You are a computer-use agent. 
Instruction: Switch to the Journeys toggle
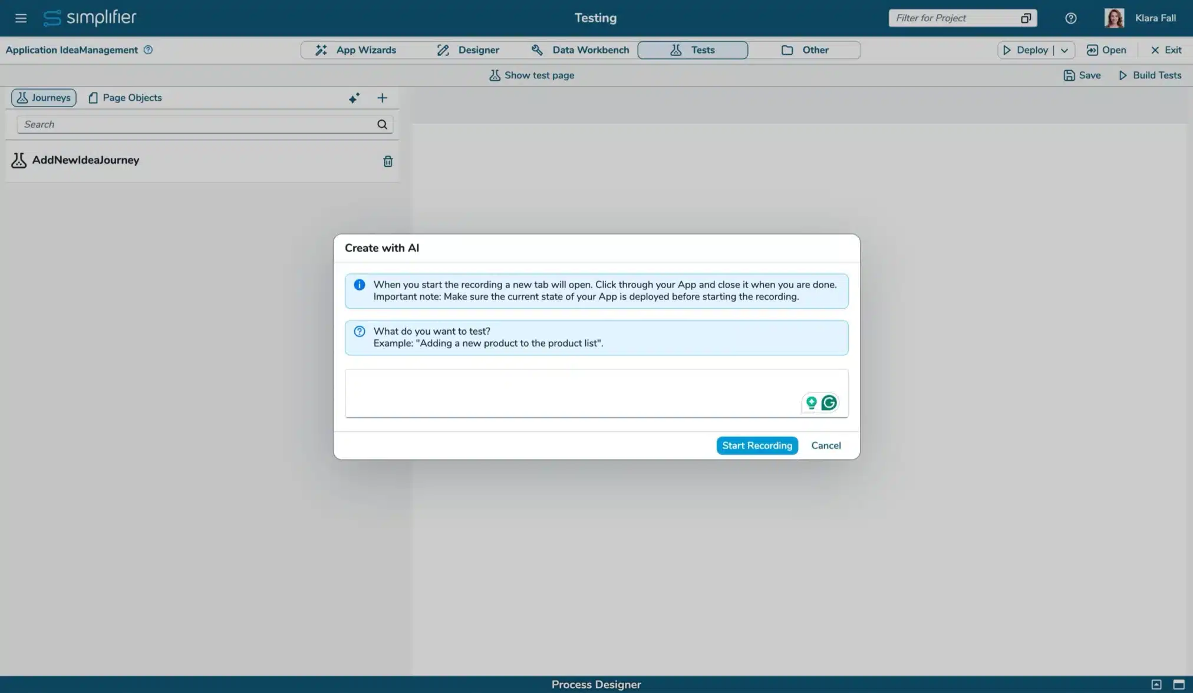coord(44,97)
